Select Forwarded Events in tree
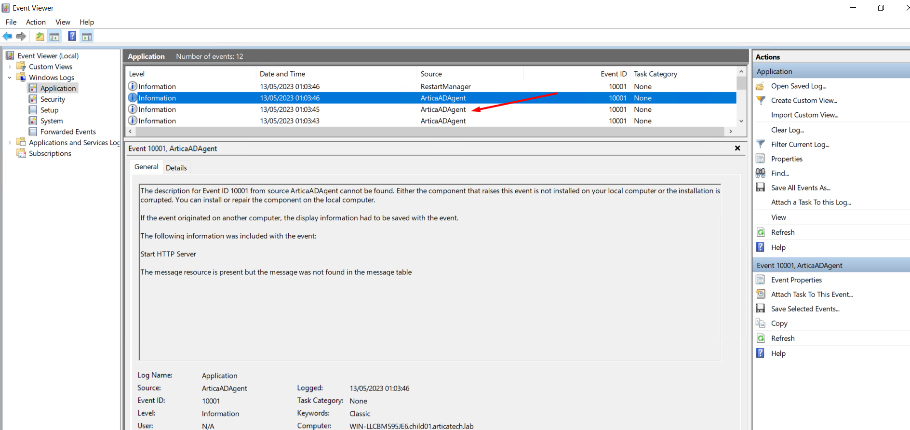The image size is (910, 430). pyautogui.click(x=68, y=132)
